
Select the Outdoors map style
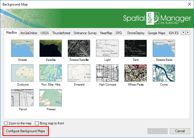(x=22, y=73)
